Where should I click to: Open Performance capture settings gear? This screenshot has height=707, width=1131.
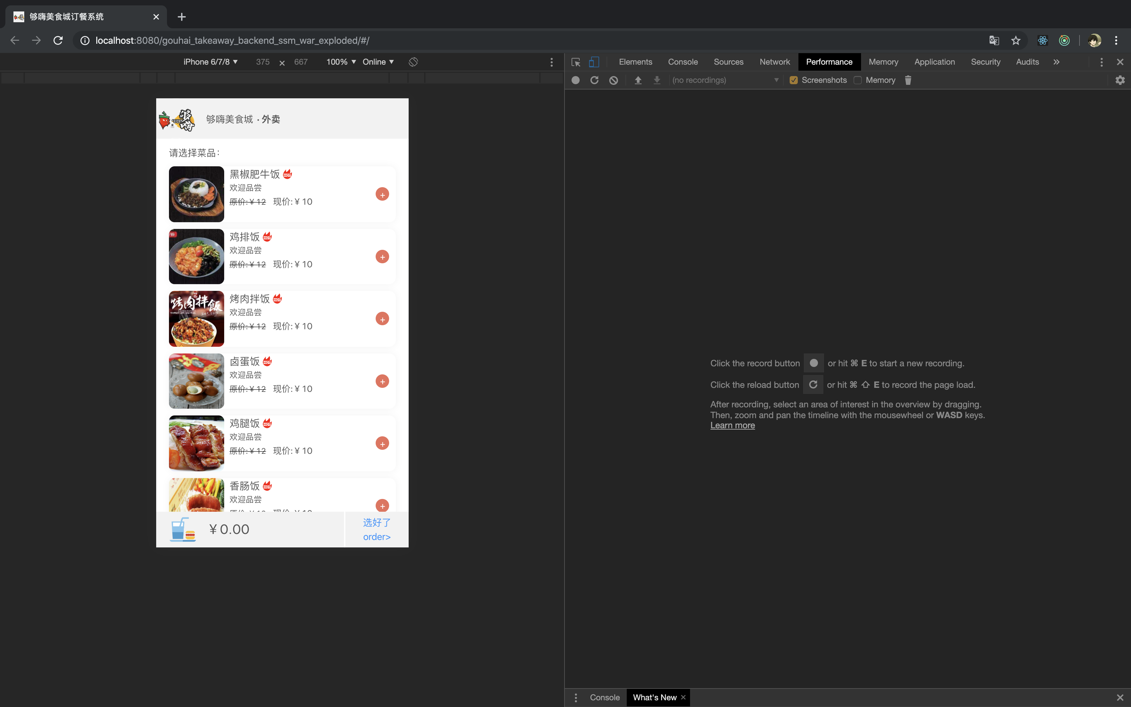pos(1120,80)
